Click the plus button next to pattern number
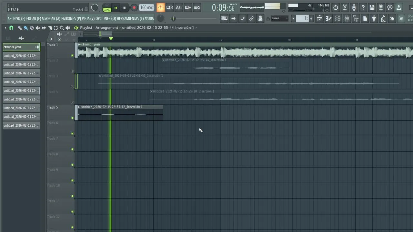The image size is (413, 232). click(311, 18)
